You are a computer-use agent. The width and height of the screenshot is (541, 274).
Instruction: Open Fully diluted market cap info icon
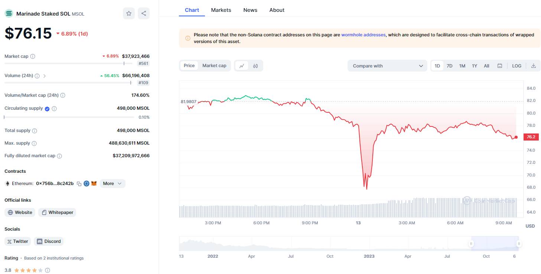pyautogui.click(x=59, y=156)
